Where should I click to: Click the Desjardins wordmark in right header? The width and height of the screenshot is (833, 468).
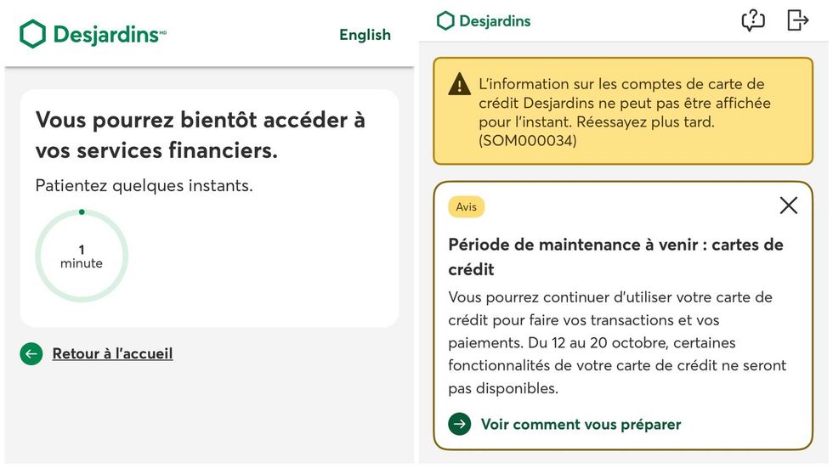[x=495, y=21]
